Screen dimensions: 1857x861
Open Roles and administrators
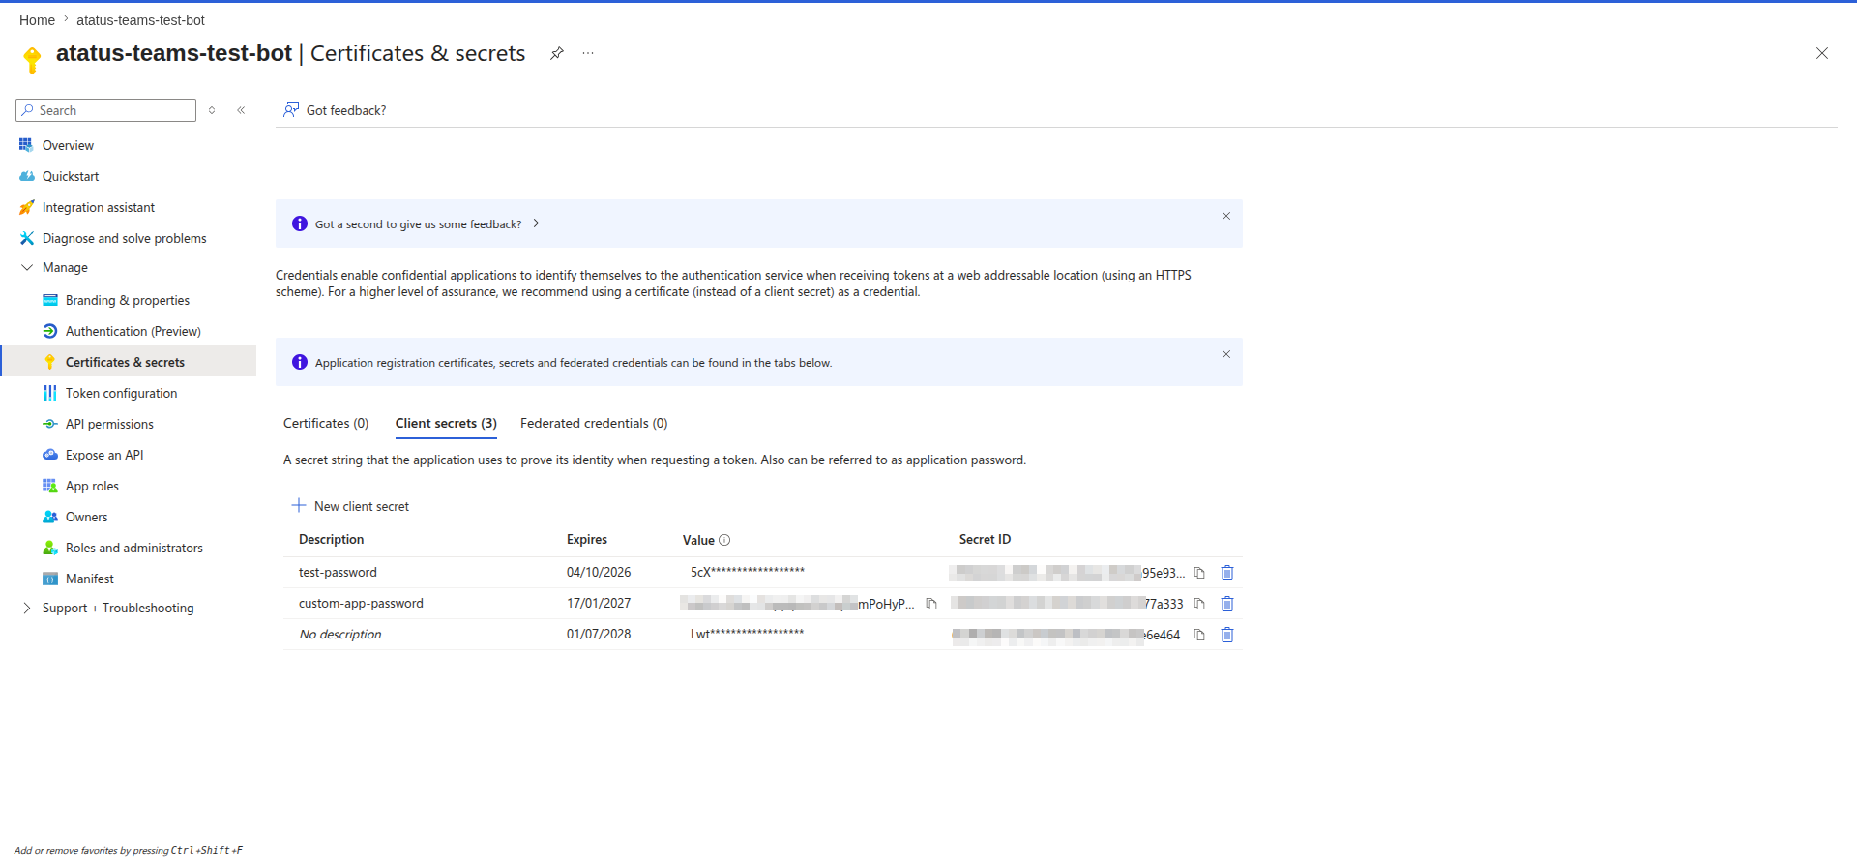click(x=133, y=548)
